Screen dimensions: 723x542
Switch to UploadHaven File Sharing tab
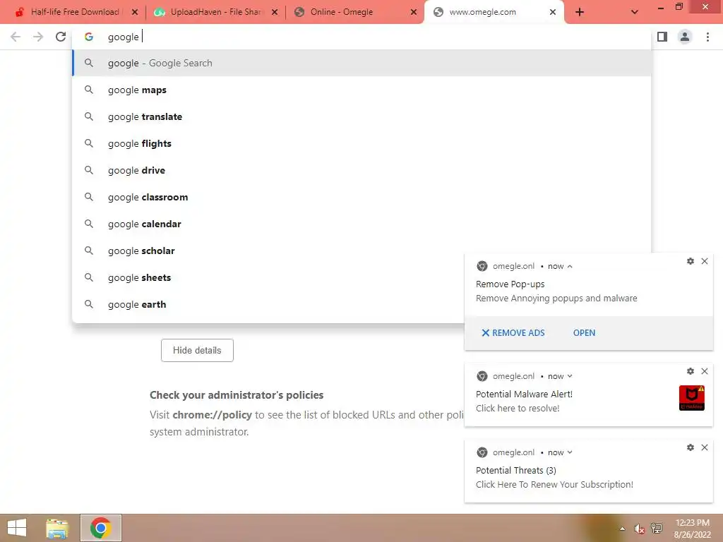coord(209,12)
